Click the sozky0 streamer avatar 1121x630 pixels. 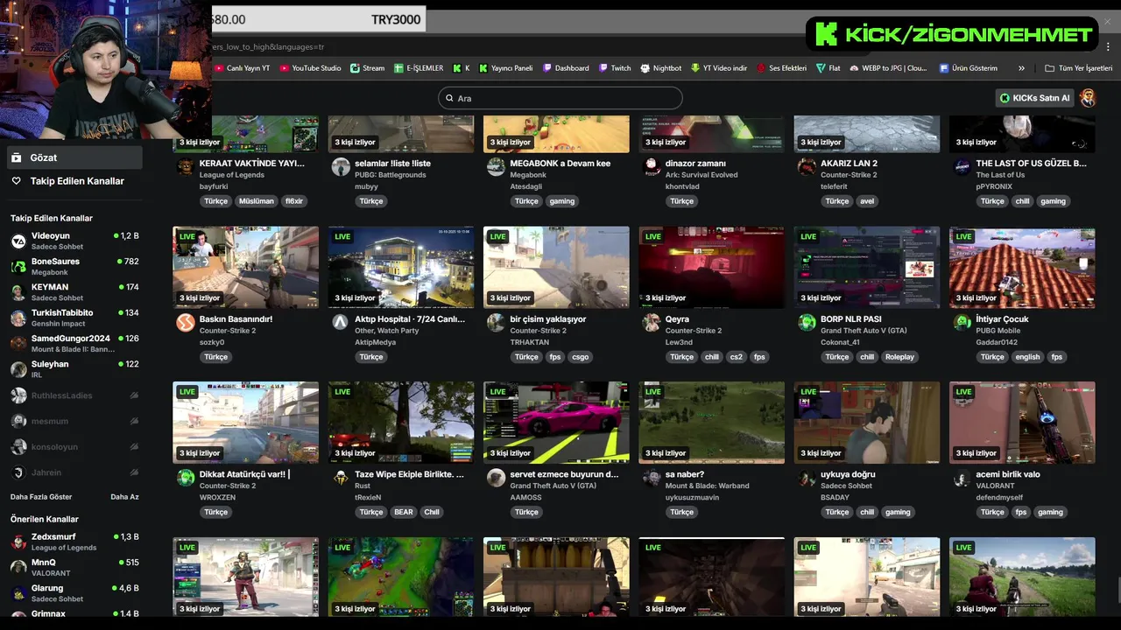[186, 323]
